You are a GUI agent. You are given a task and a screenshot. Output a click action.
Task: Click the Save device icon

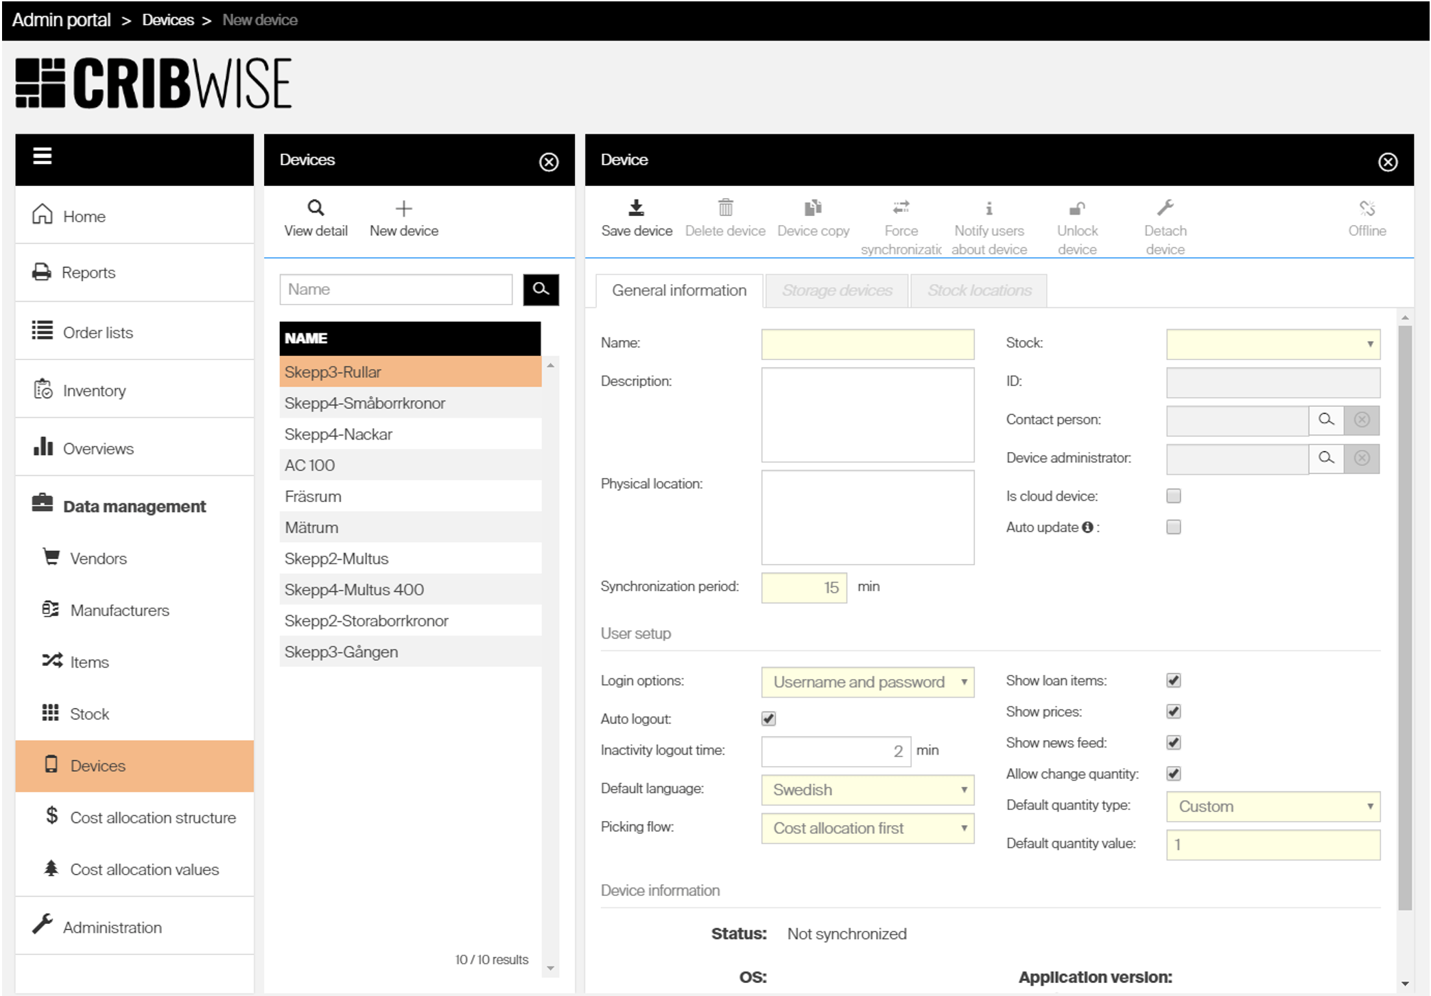(636, 208)
